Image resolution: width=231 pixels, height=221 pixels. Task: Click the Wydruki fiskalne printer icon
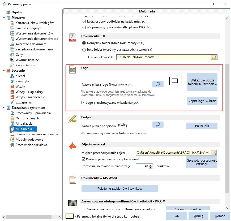[12, 60]
